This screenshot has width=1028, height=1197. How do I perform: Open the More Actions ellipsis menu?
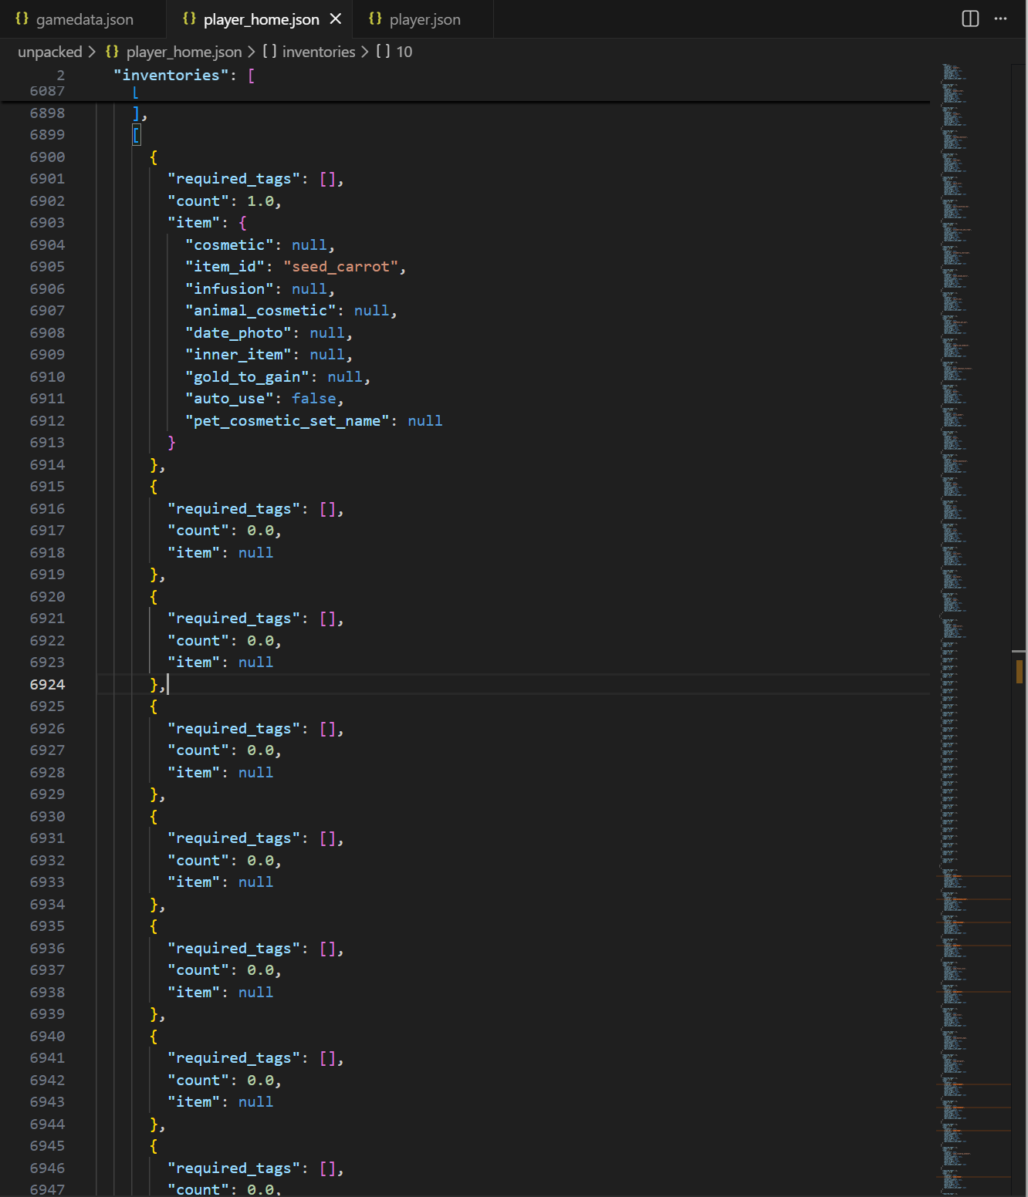pos(1001,19)
